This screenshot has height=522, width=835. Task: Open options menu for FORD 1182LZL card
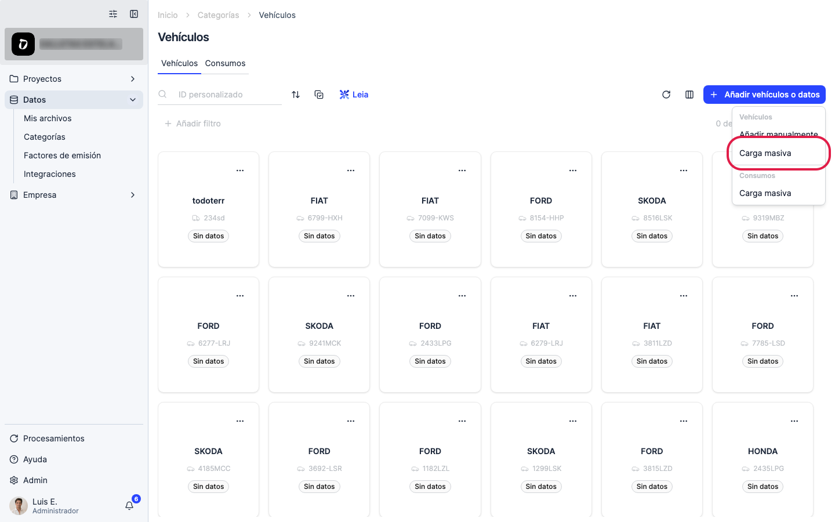(x=462, y=421)
